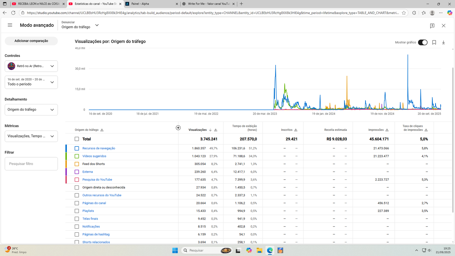
Task: Click the Pesquisar filtro input field
Action: (x=31, y=164)
